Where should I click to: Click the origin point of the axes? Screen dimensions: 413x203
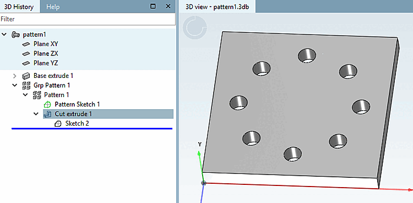(x=203, y=183)
